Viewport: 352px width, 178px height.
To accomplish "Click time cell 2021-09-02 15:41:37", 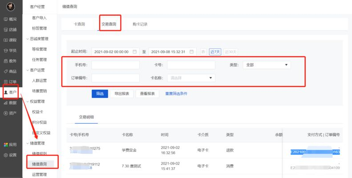I will pyautogui.click(x=170, y=166).
